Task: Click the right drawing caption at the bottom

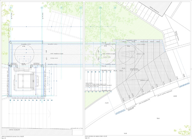Action: (97, 136)
